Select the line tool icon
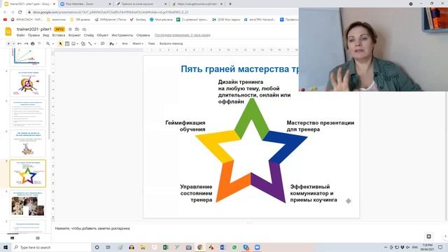The height and width of the screenshot is (252, 448). click(x=90, y=43)
